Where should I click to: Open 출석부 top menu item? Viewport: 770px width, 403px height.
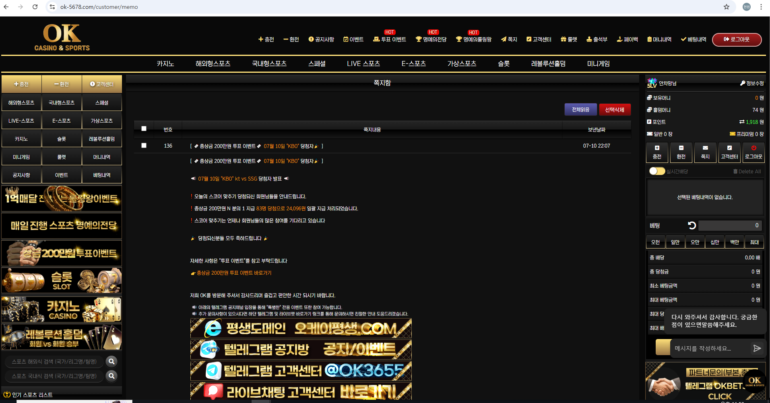pyautogui.click(x=597, y=39)
